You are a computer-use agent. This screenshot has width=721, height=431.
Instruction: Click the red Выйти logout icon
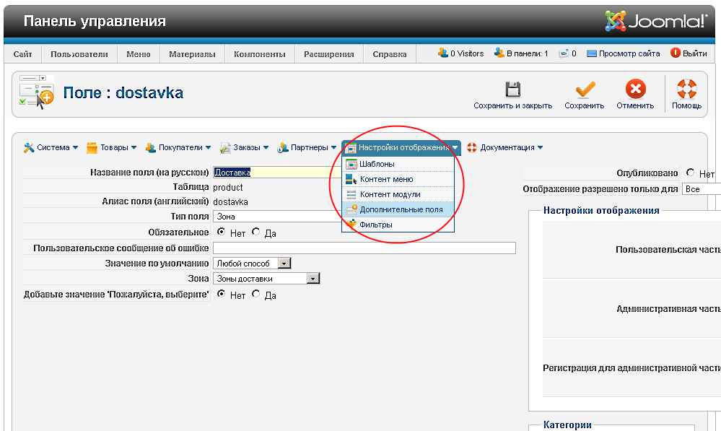point(675,53)
